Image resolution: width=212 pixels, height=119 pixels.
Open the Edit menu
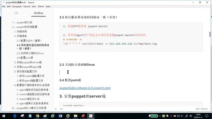point(9,7)
